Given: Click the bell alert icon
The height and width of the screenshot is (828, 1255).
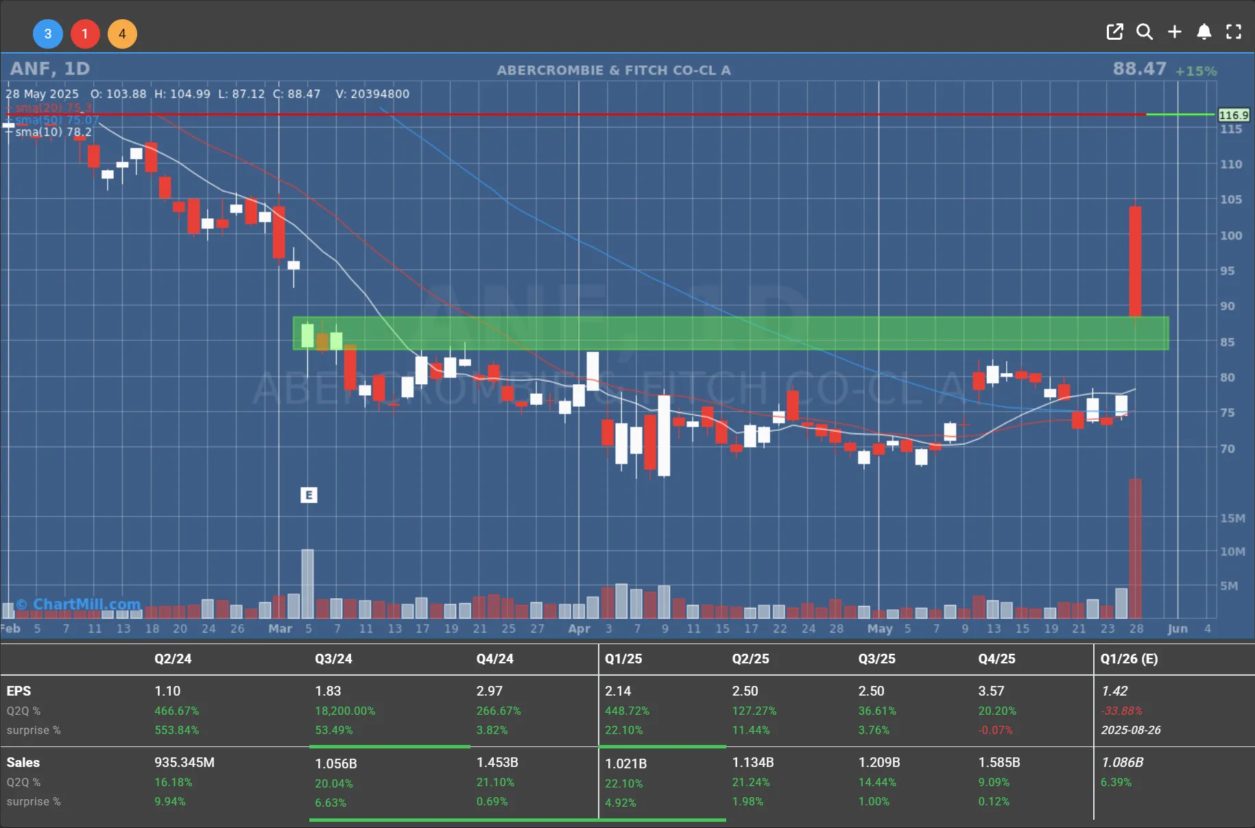Looking at the screenshot, I should click(x=1204, y=32).
